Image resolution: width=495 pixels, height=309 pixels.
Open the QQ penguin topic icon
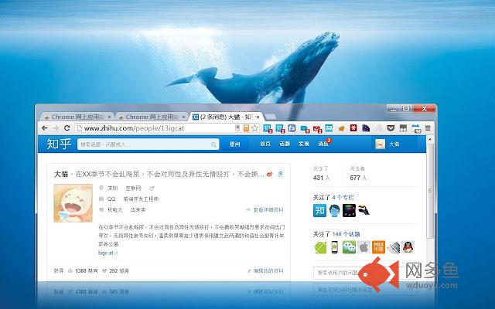pos(408,247)
